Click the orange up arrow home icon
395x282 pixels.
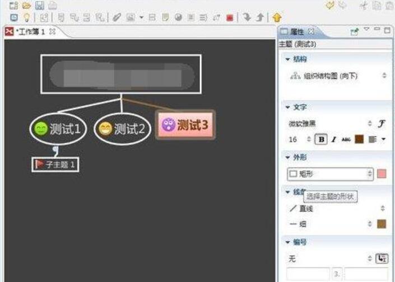click(x=277, y=17)
